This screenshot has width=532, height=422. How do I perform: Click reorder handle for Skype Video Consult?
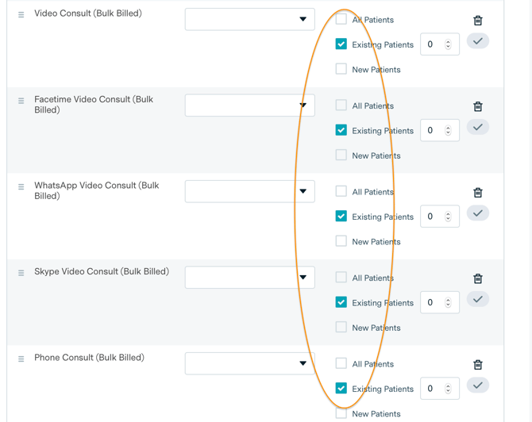coord(21,273)
